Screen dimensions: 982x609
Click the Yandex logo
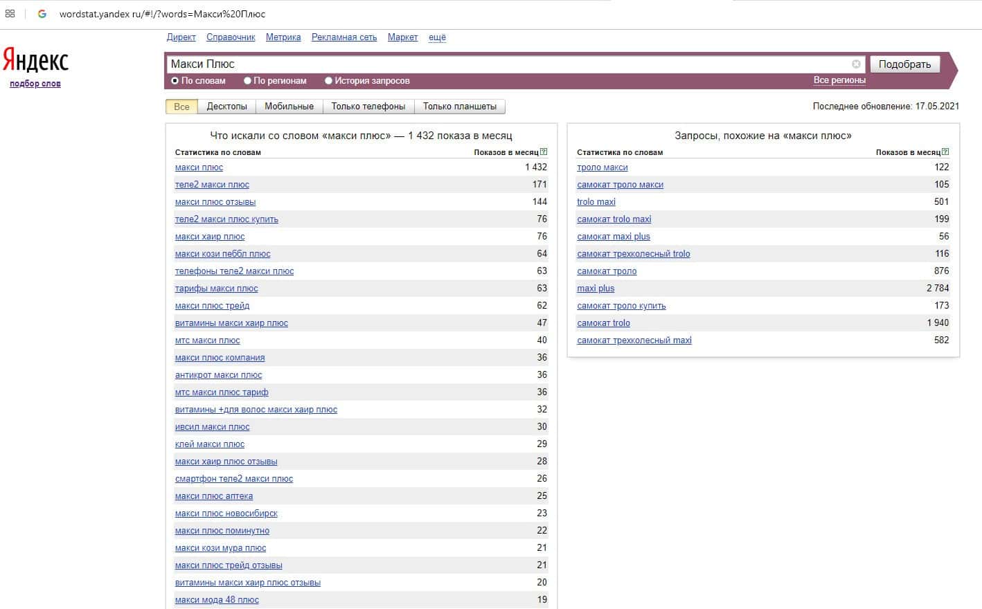[35, 61]
